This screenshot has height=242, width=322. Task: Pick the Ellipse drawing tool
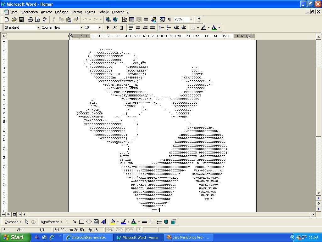click(89, 222)
